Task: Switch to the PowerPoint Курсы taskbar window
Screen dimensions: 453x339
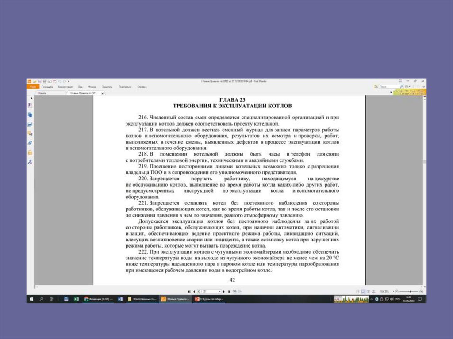Action: coord(209,299)
